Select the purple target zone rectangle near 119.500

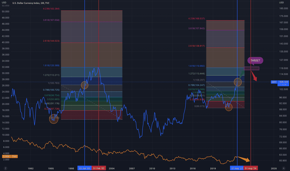coord(251,68)
